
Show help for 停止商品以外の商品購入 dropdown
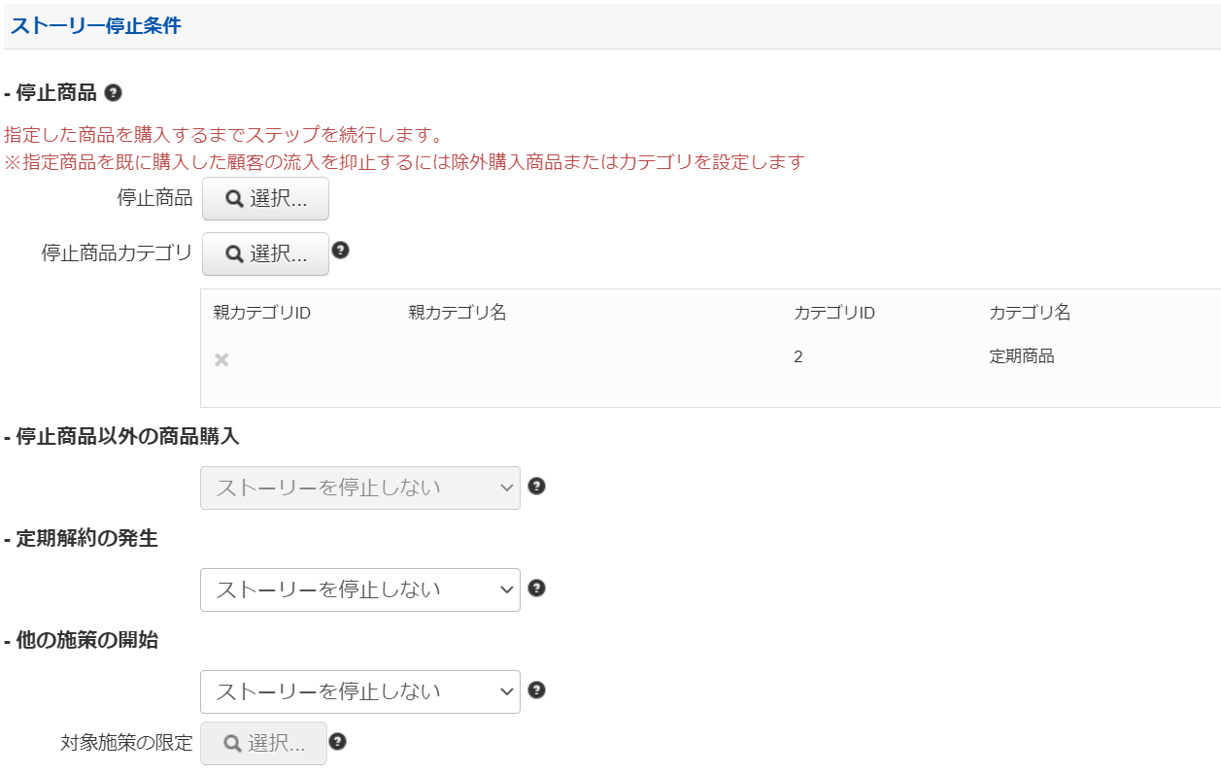(536, 486)
